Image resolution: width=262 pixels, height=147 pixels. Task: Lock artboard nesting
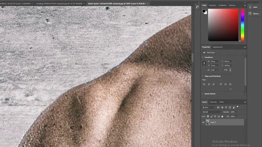coord(219,116)
